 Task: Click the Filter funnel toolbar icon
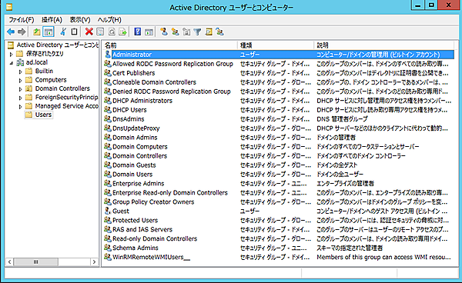tap(197, 32)
